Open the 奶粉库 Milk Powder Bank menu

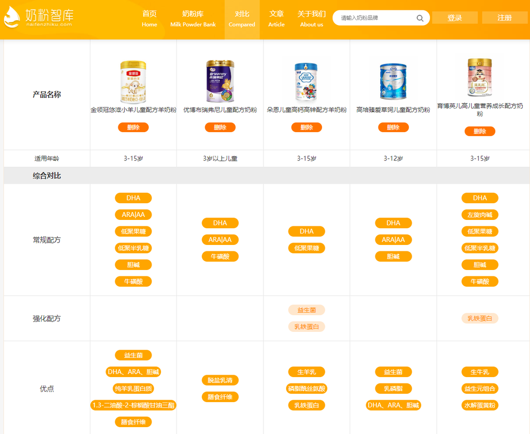pos(193,19)
